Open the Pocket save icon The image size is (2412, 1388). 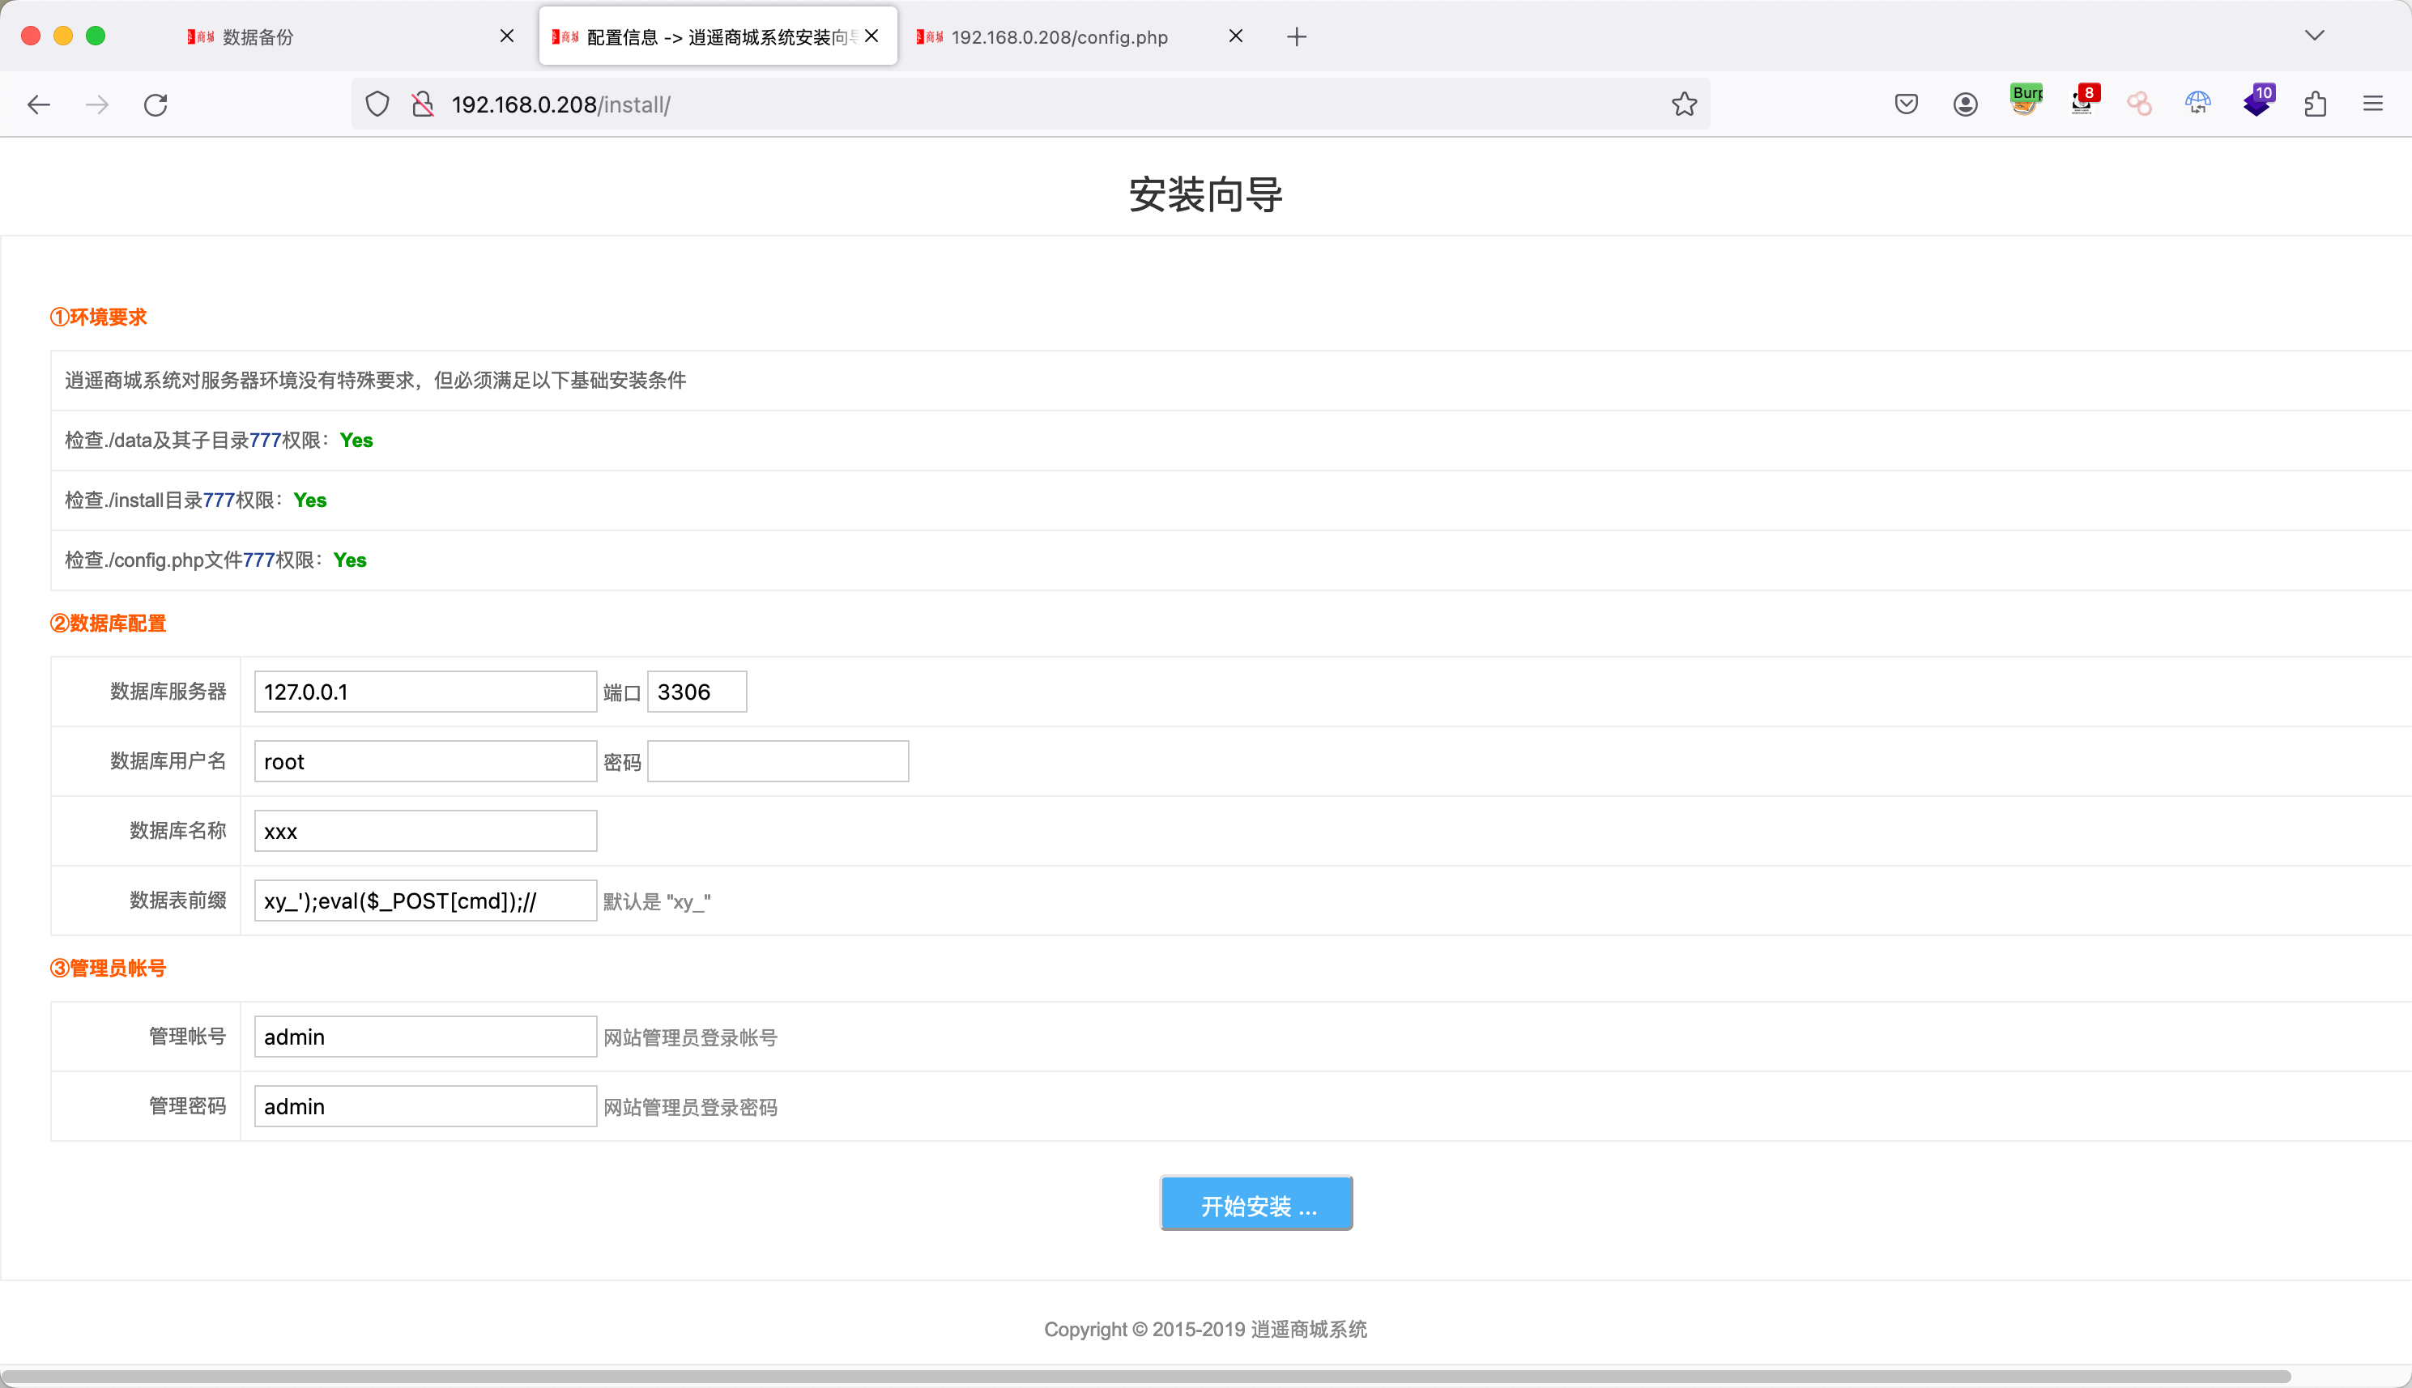(x=1906, y=104)
